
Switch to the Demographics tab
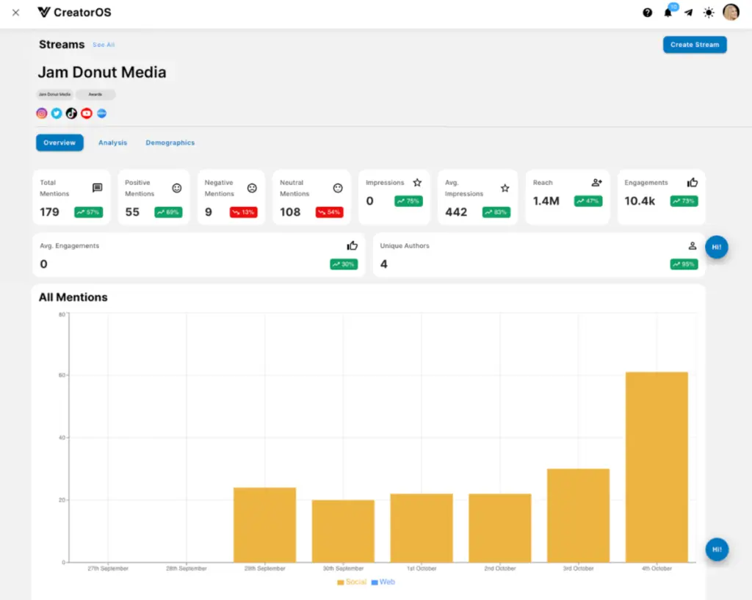(170, 142)
